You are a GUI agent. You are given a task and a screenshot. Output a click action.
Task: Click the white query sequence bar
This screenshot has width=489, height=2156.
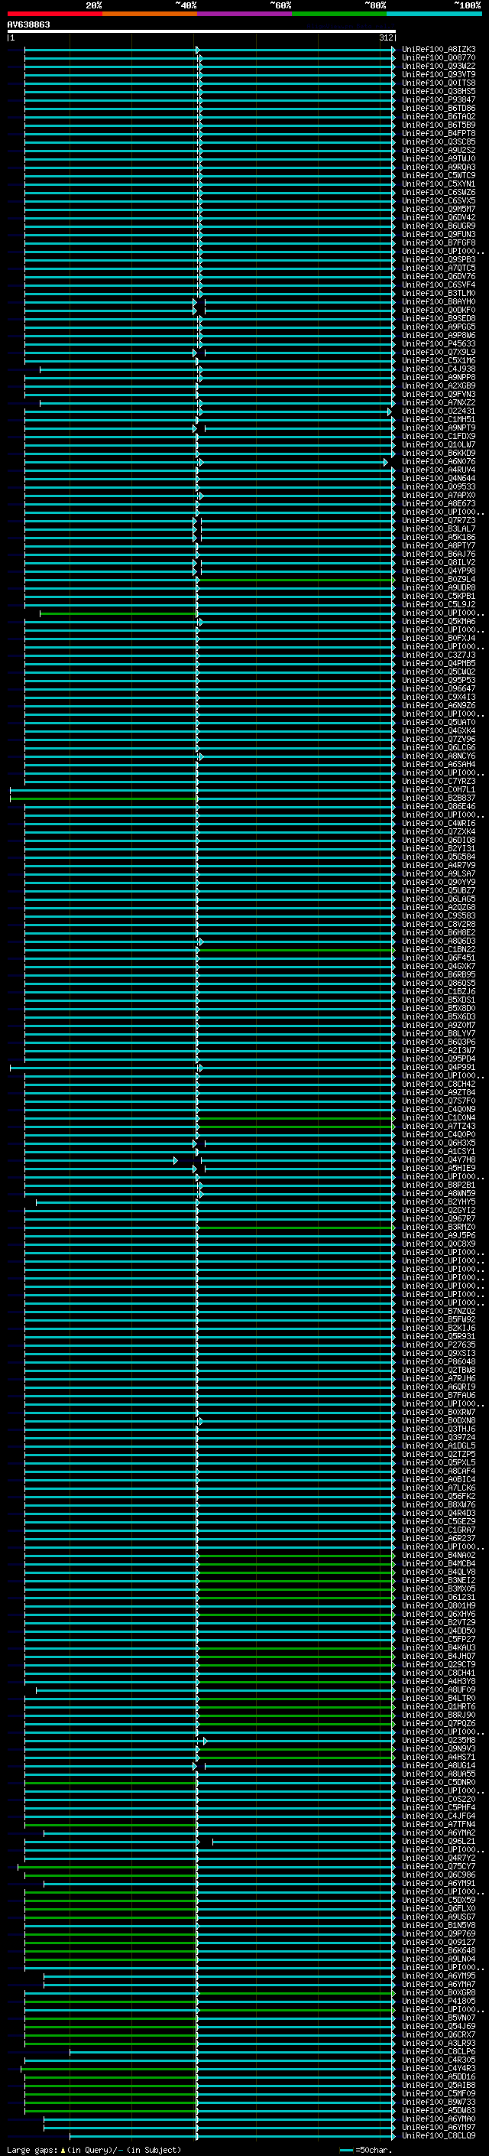[x=202, y=31]
